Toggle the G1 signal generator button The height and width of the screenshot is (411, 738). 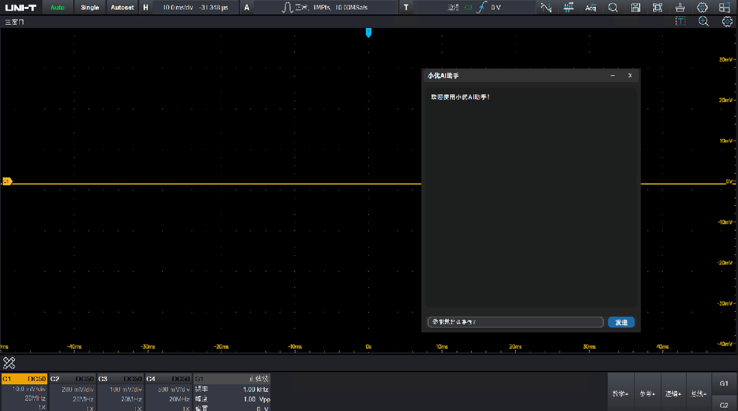(724, 384)
